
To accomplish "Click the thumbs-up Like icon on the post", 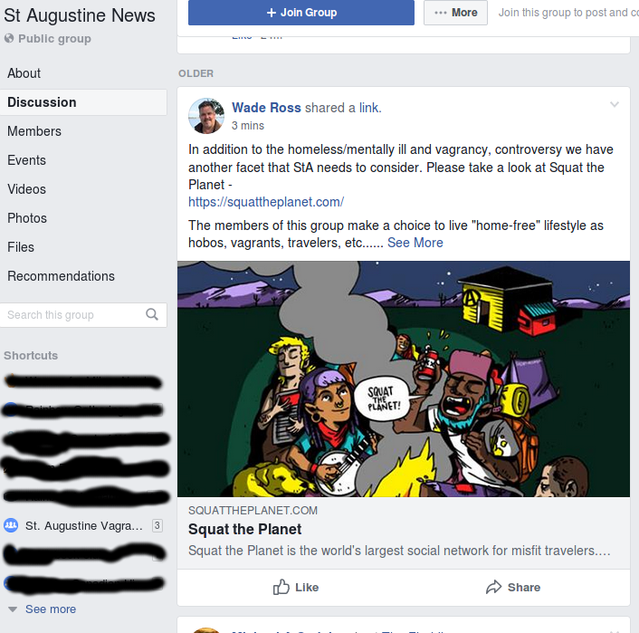I will pyautogui.click(x=281, y=587).
